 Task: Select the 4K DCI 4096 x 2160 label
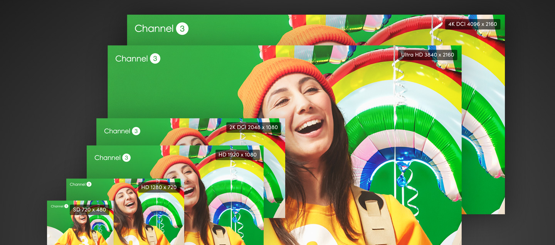(473, 24)
